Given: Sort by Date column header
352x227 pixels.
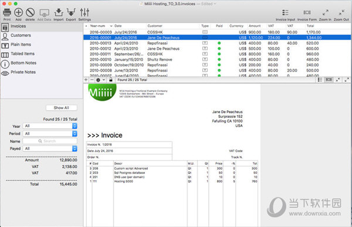Looking at the screenshot, I should (x=130, y=26).
